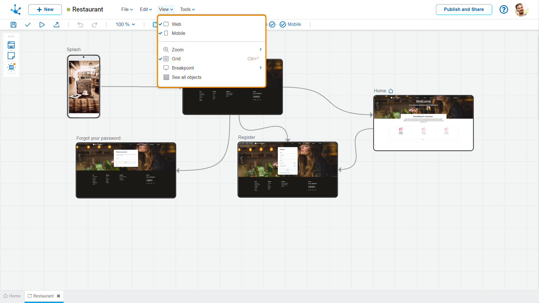The image size is (539, 303).
Task: Select the mobile device frame icon
Action: [x=166, y=33]
